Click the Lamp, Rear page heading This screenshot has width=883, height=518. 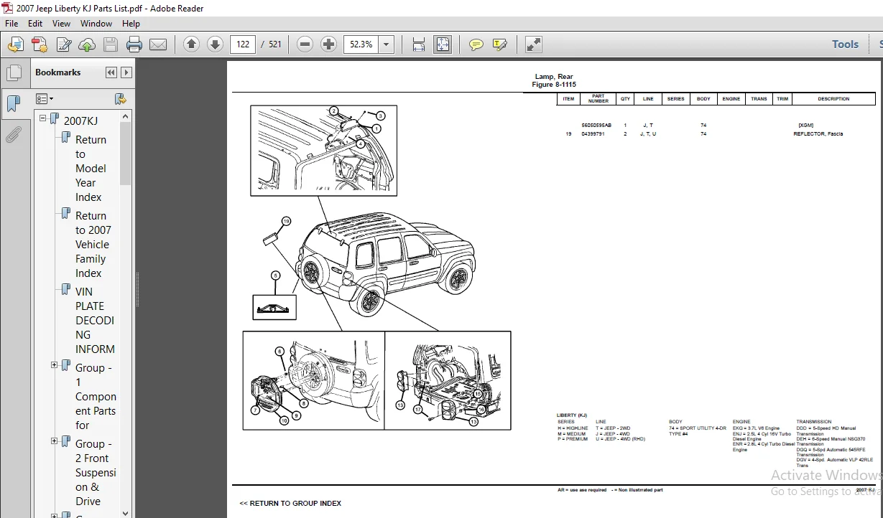pos(554,77)
